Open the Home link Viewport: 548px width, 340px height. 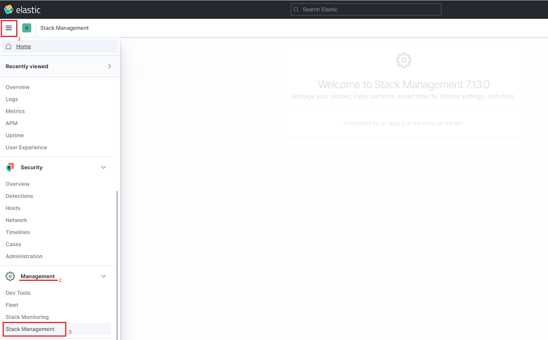23,46
